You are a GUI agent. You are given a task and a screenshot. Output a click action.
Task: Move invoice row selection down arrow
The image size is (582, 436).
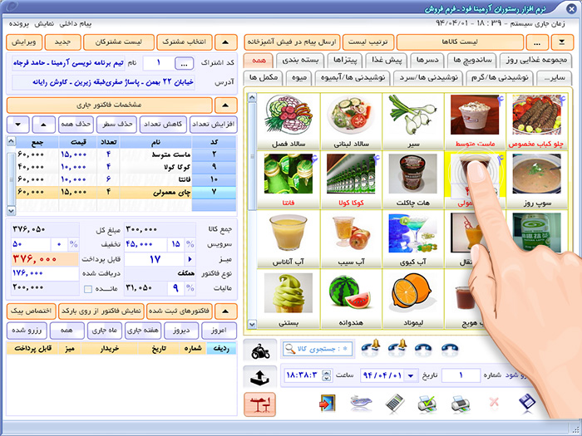pyautogui.click(x=17, y=125)
